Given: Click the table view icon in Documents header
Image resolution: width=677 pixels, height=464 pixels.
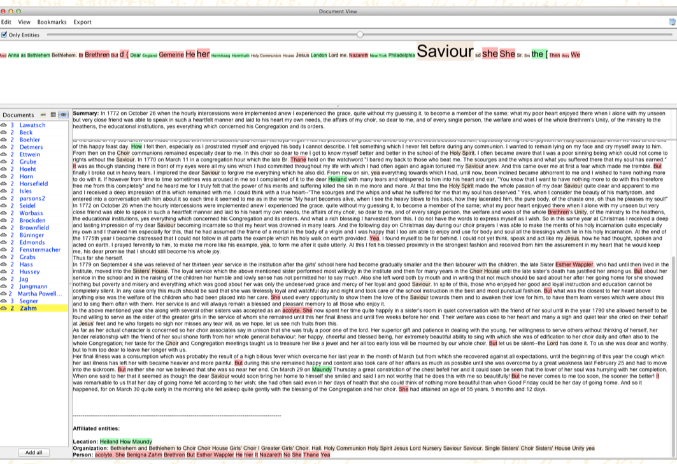Looking at the screenshot, I should 53,115.
